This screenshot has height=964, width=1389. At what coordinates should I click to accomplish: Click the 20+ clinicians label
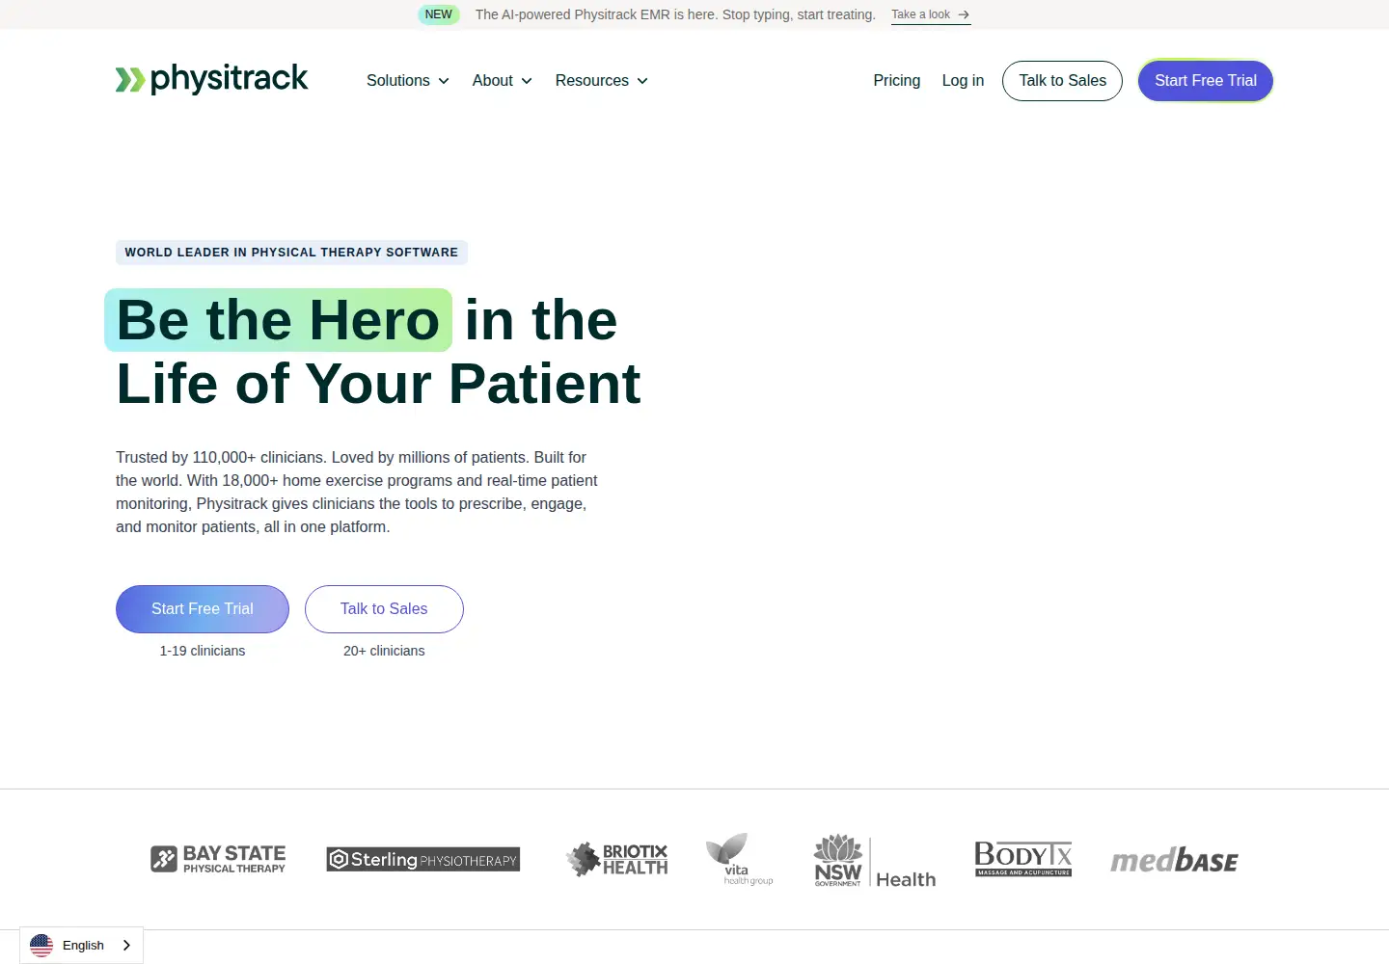(x=384, y=651)
